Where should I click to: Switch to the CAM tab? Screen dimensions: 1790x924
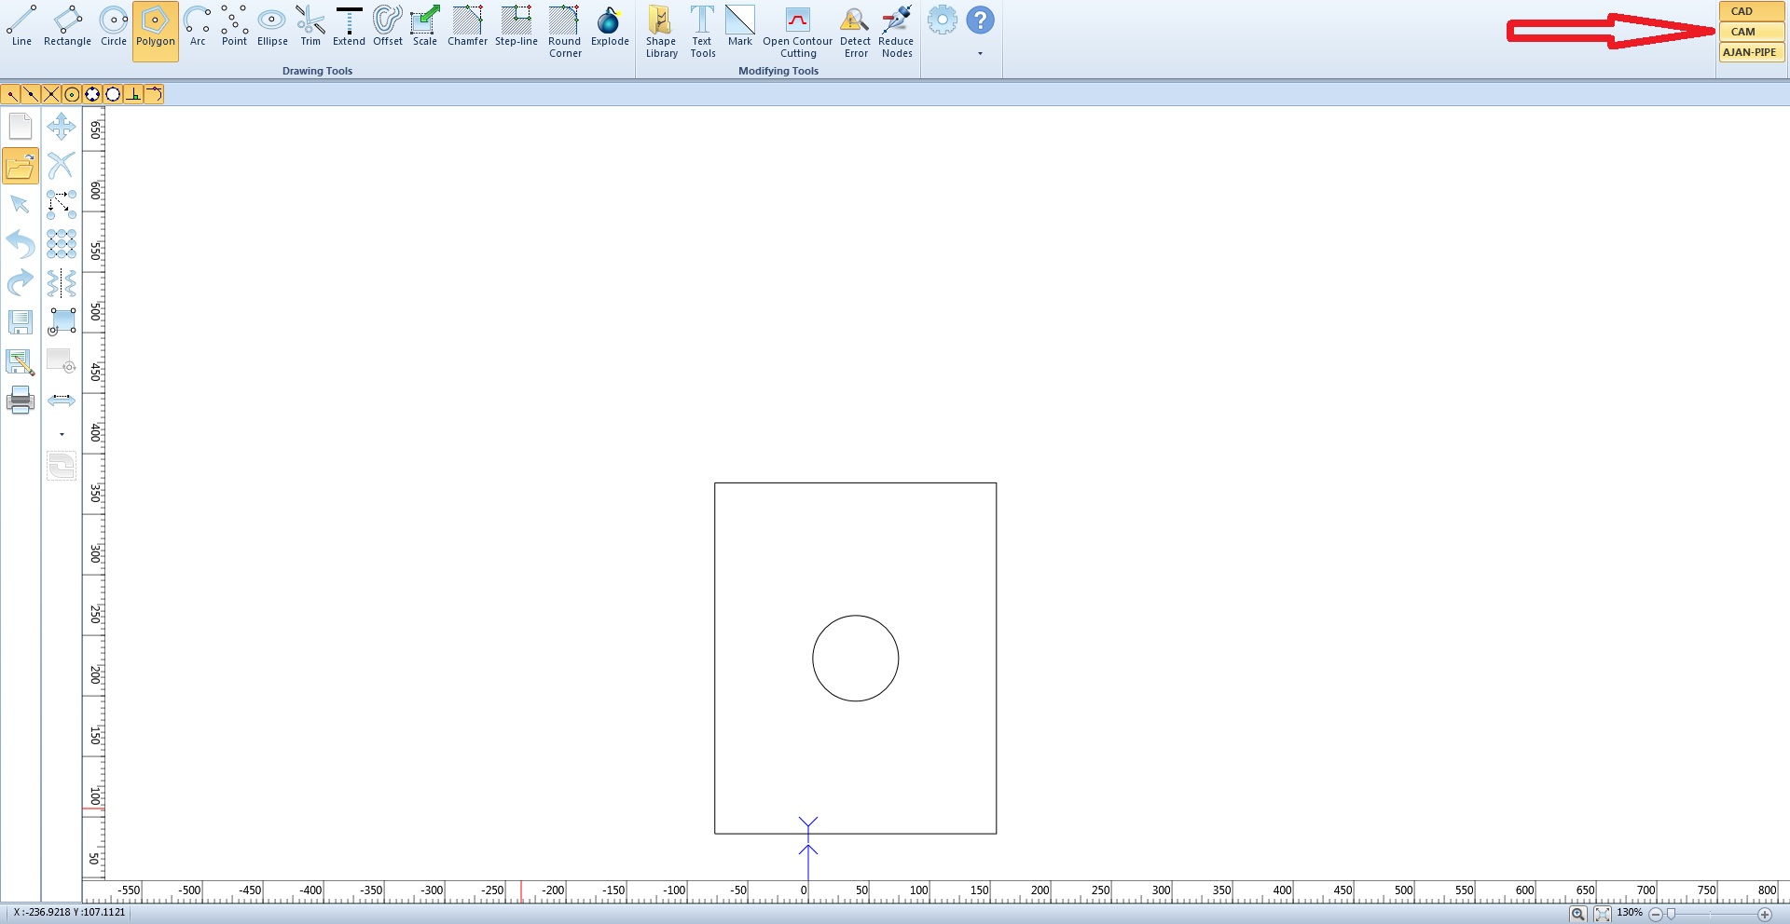click(1751, 32)
